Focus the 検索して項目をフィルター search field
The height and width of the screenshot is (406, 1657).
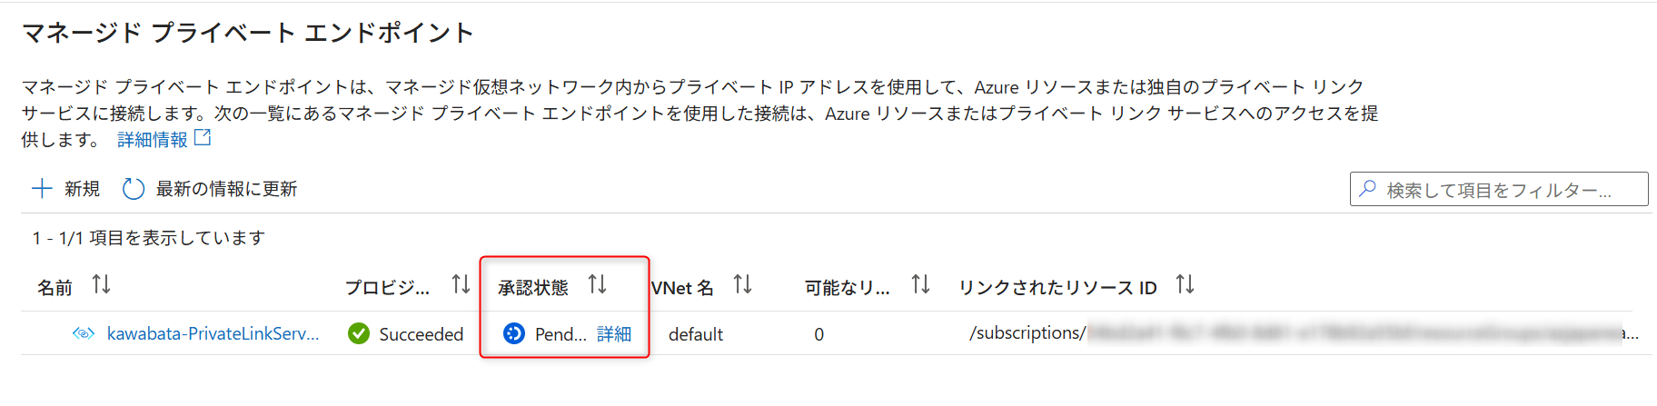click(x=1499, y=189)
